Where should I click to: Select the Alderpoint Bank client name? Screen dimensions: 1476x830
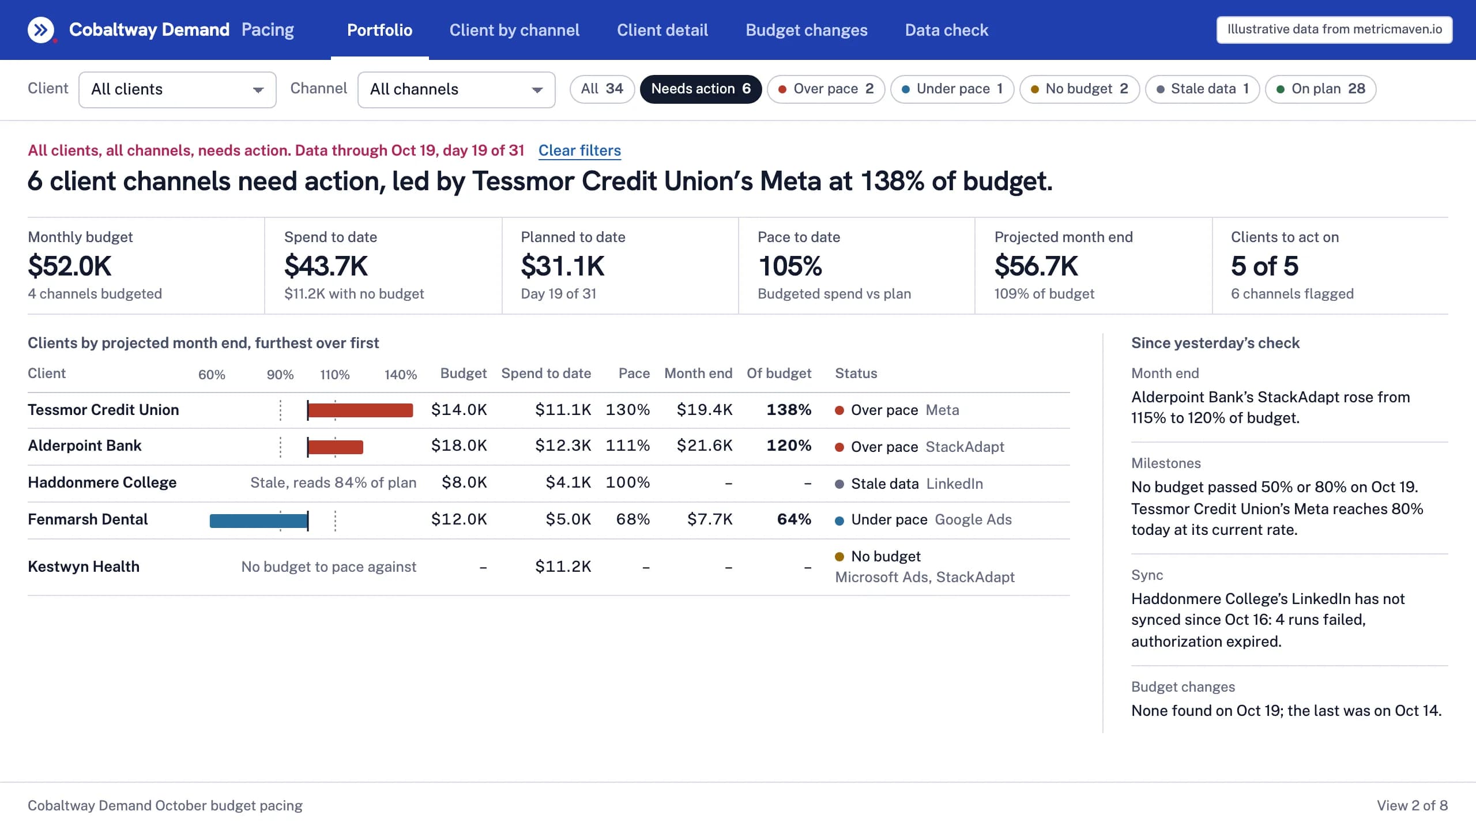(84, 446)
